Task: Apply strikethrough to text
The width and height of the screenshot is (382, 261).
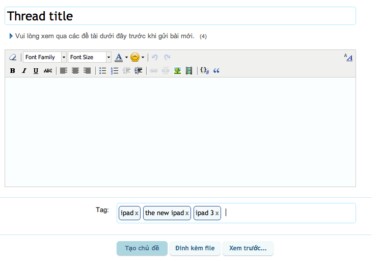Action: coord(48,71)
